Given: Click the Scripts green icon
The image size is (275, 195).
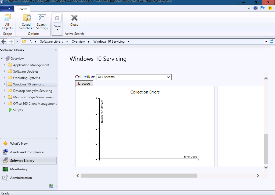Looking at the screenshot, I should point(10,110).
